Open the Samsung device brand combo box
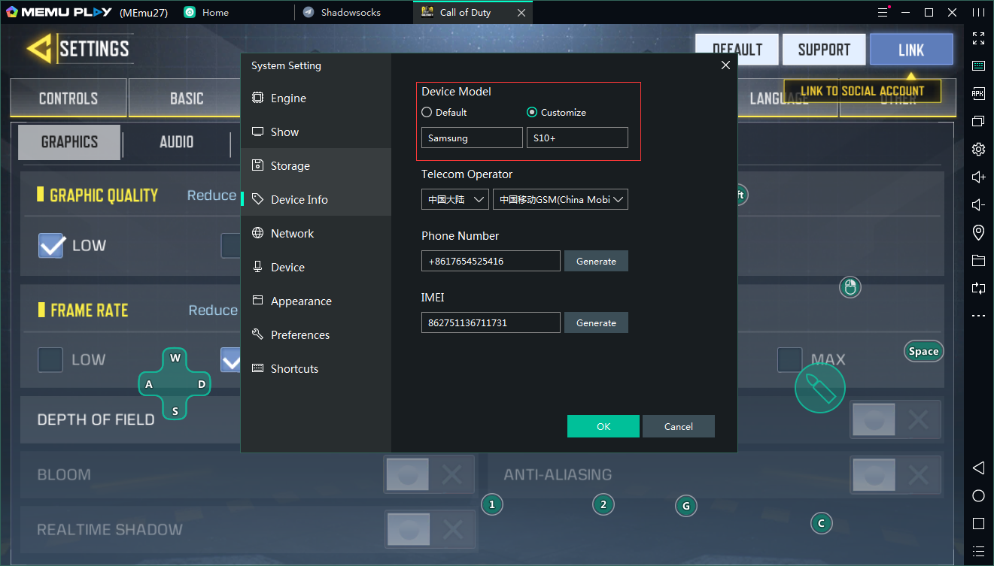 pyautogui.click(x=471, y=138)
